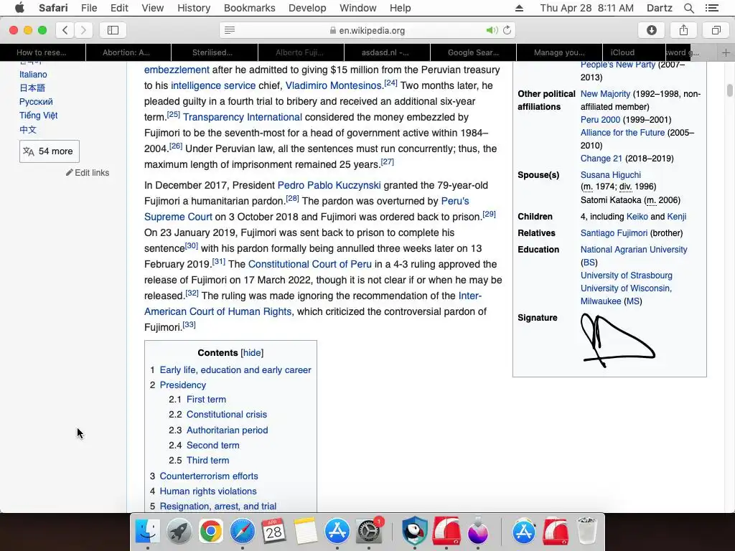This screenshot has width=735, height=551.
Task: Launch Google Chrome from the Dock
Action: point(211,532)
